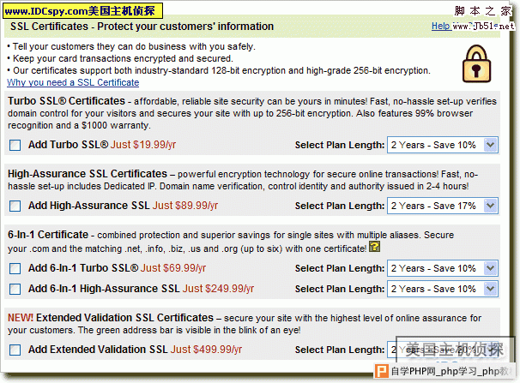Open 6-In-1 Turbo SSL plan length dropdown
The image size is (520, 383).
pyautogui.click(x=443, y=268)
